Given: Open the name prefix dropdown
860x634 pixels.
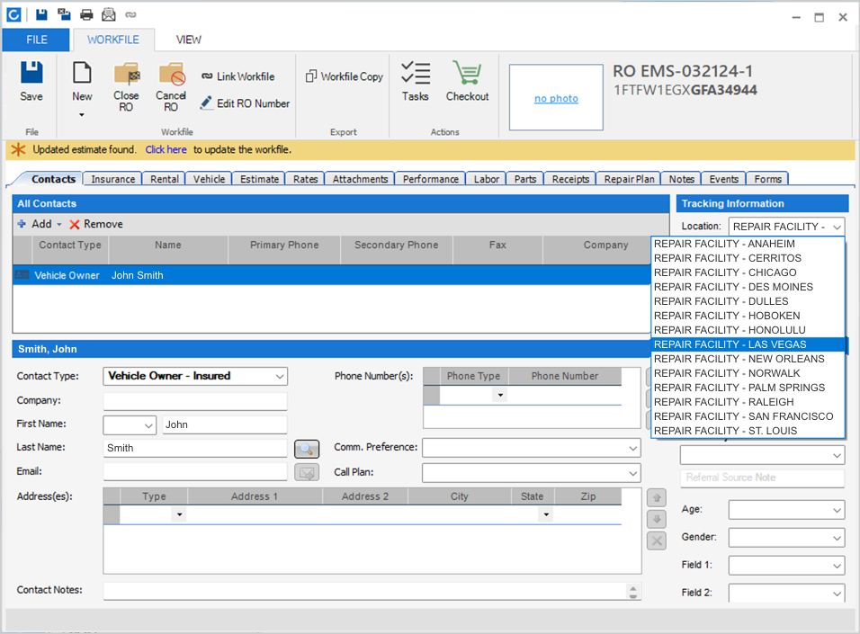Looking at the screenshot, I should 148,425.
